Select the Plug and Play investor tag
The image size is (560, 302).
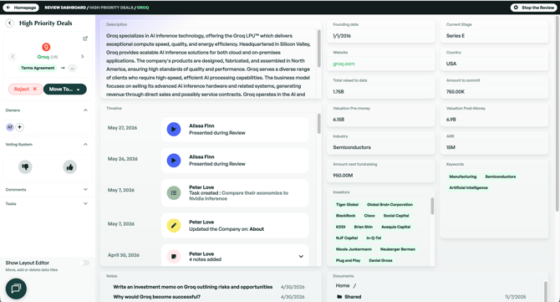coord(348,260)
